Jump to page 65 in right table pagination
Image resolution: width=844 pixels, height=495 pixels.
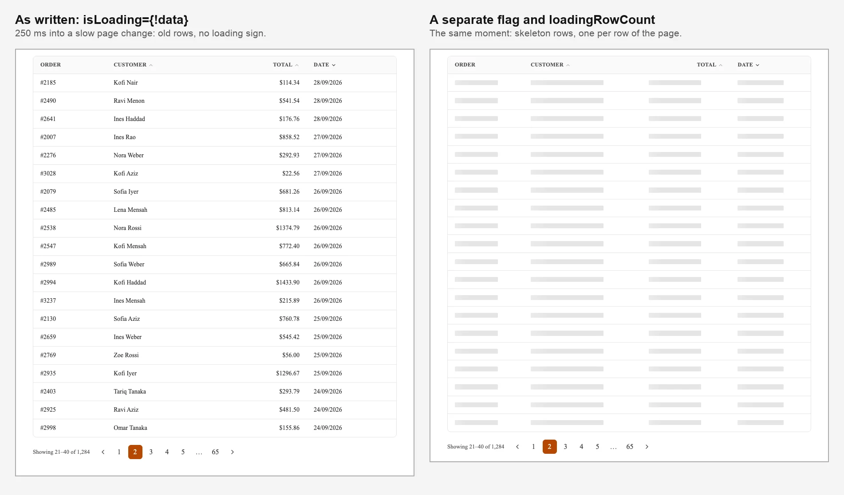coord(630,447)
